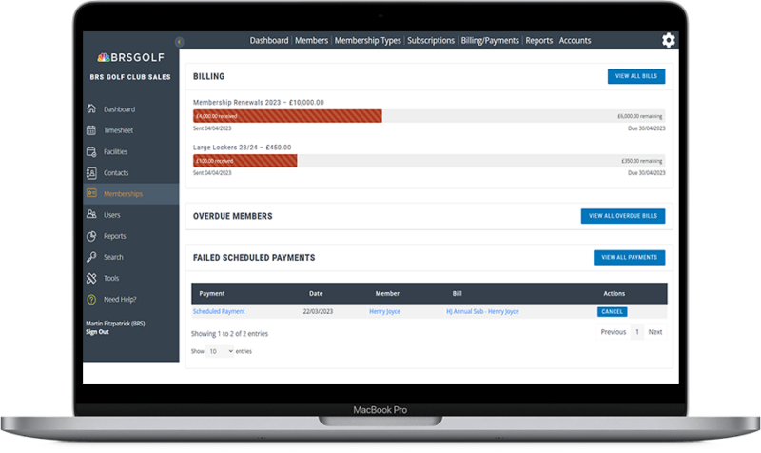The image size is (761, 453).
Task: Click the Users icon in sidebar
Action: point(91,215)
